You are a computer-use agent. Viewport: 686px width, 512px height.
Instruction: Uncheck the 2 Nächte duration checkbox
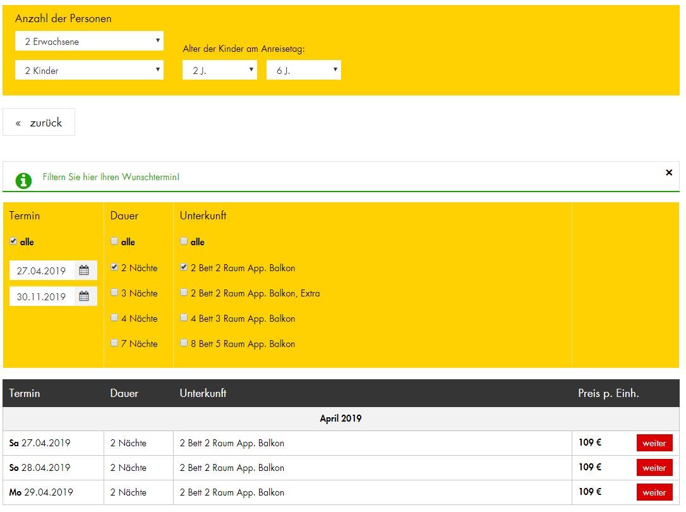coord(114,267)
